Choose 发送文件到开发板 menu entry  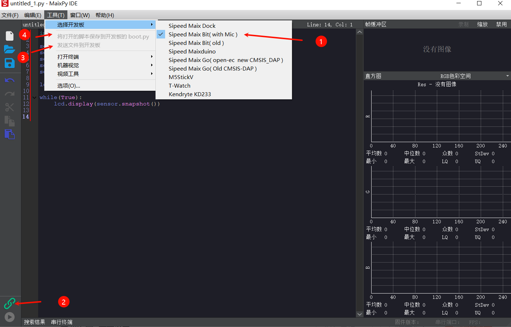(x=100, y=45)
